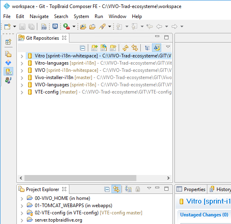This screenshot has height=224, width=231.
Task: Click Refresh icon in Git Repositories toolbar
Action: [x=126, y=48]
